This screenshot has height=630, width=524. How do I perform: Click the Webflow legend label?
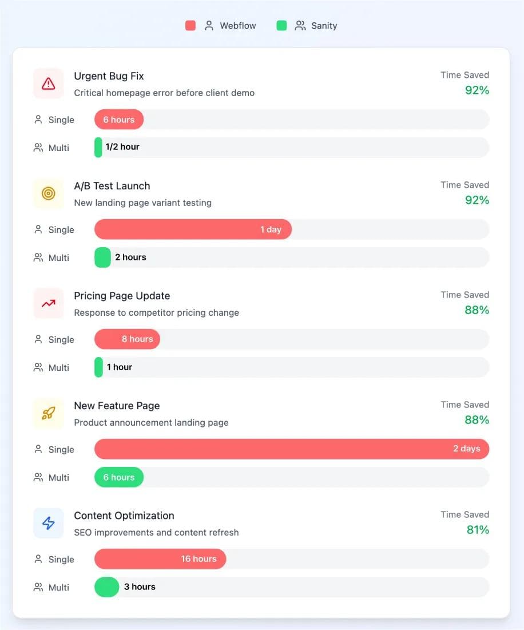(x=238, y=26)
